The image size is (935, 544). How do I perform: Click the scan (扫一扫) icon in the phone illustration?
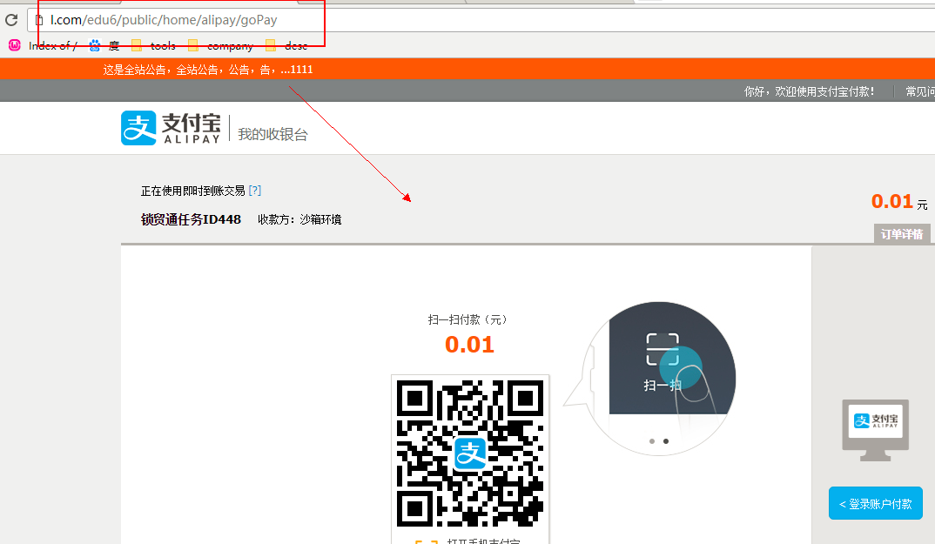662,350
